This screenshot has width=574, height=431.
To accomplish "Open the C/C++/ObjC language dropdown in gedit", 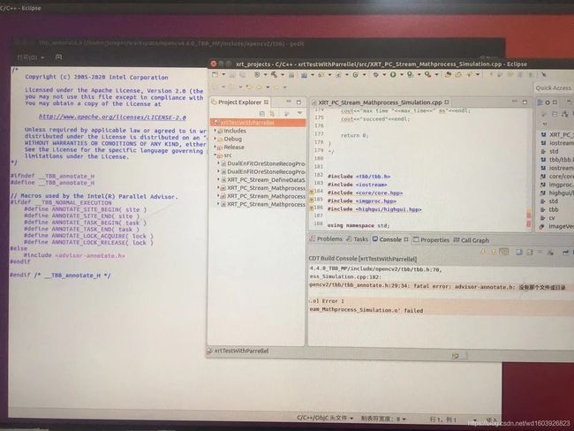I will [325, 418].
